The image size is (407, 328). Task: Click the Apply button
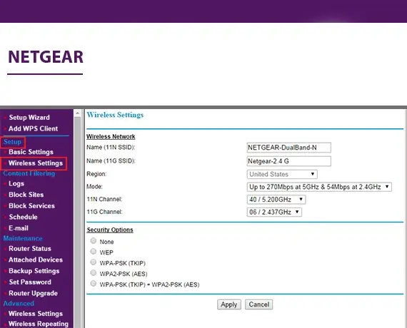click(x=229, y=304)
